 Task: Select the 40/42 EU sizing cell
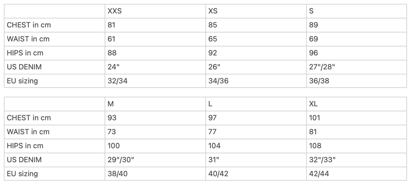coord(256,174)
